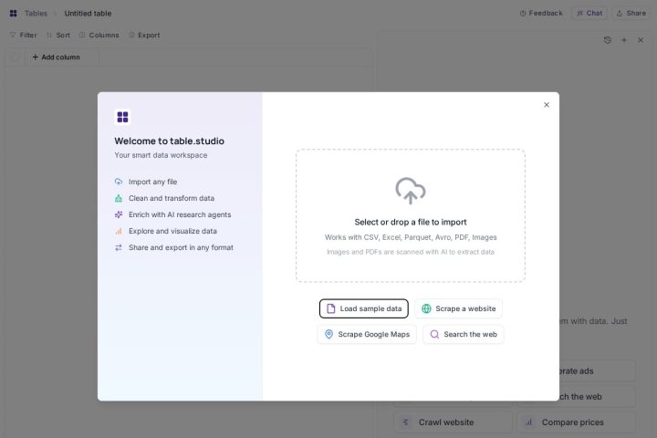Open the Export toolbar option
657x438 pixels.
[x=144, y=36]
